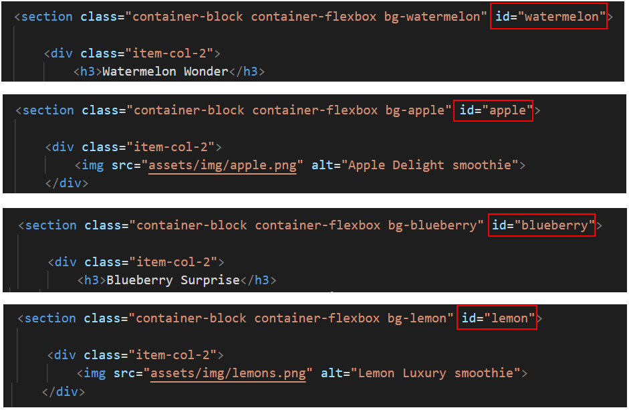This screenshot has width=629, height=410.
Task: Click item-col-2 class in blueberry snippet
Action: pyautogui.click(x=173, y=262)
